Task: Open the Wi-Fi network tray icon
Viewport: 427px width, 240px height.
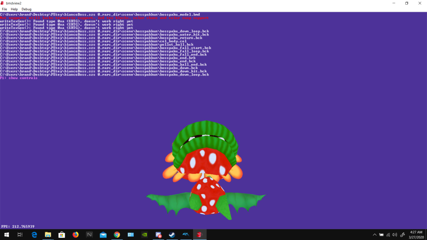Action: (388, 235)
